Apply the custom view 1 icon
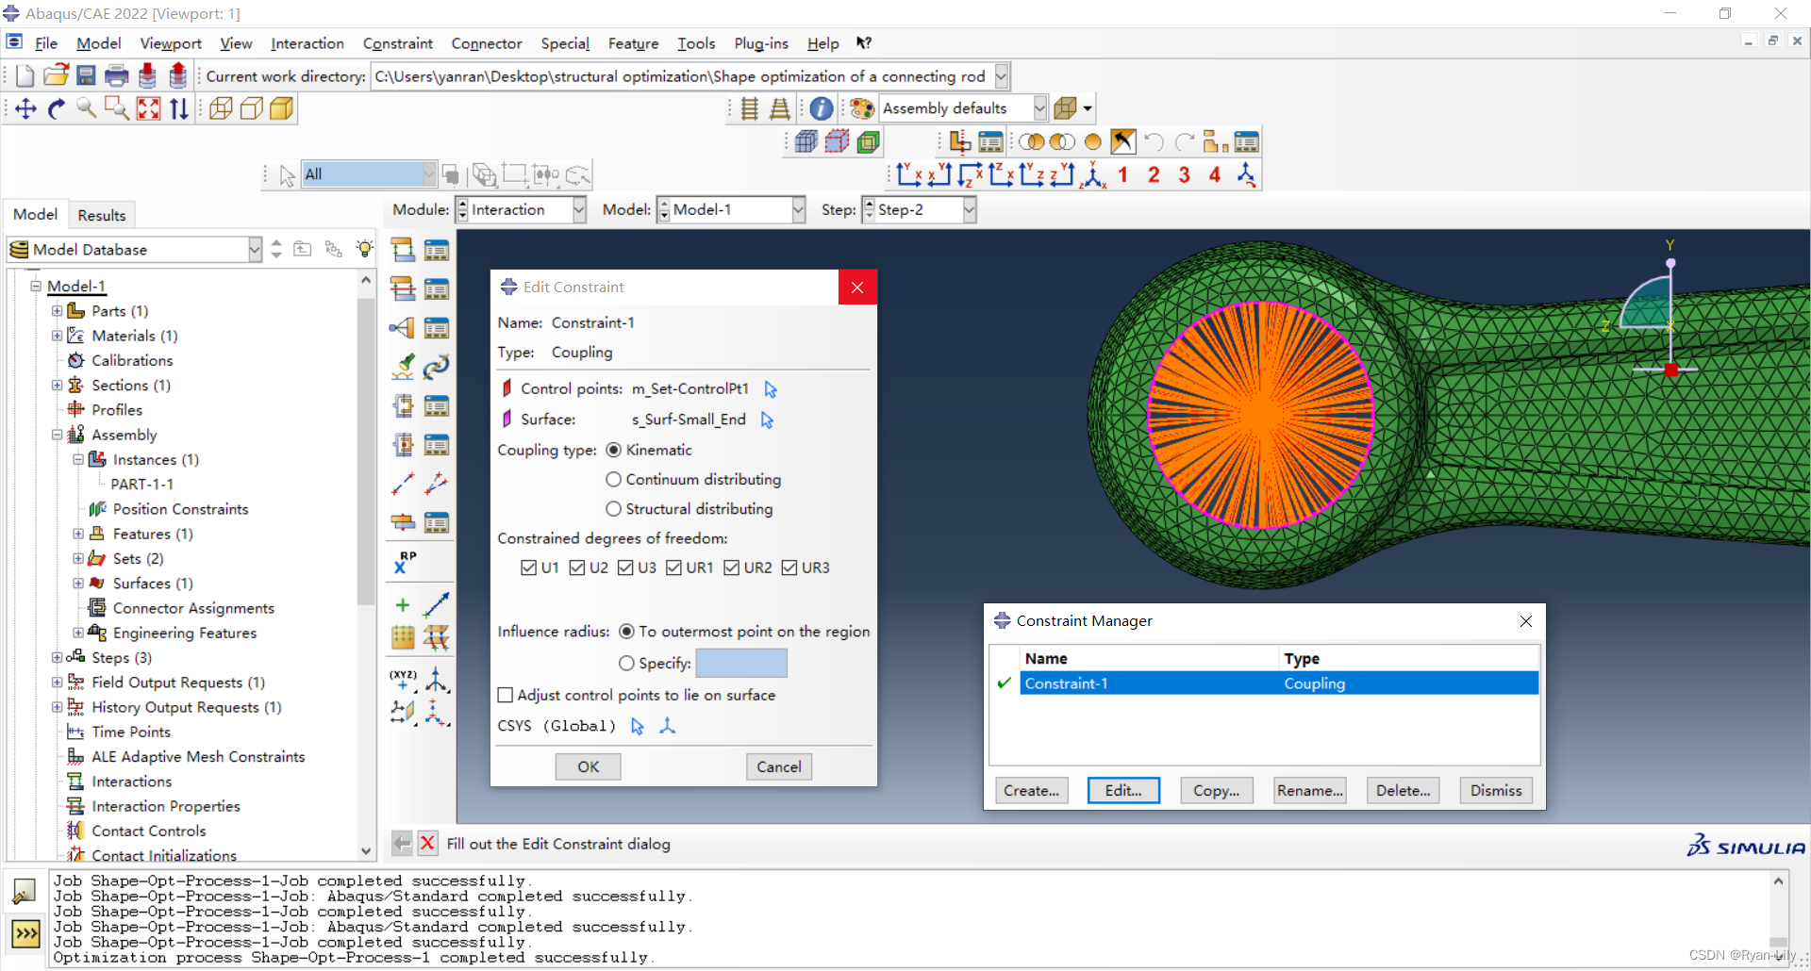Screen dimensions: 1811x971 (x=1122, y=175)
